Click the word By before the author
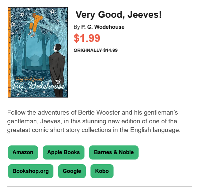The image size is (199, 188). pos(77,27)
